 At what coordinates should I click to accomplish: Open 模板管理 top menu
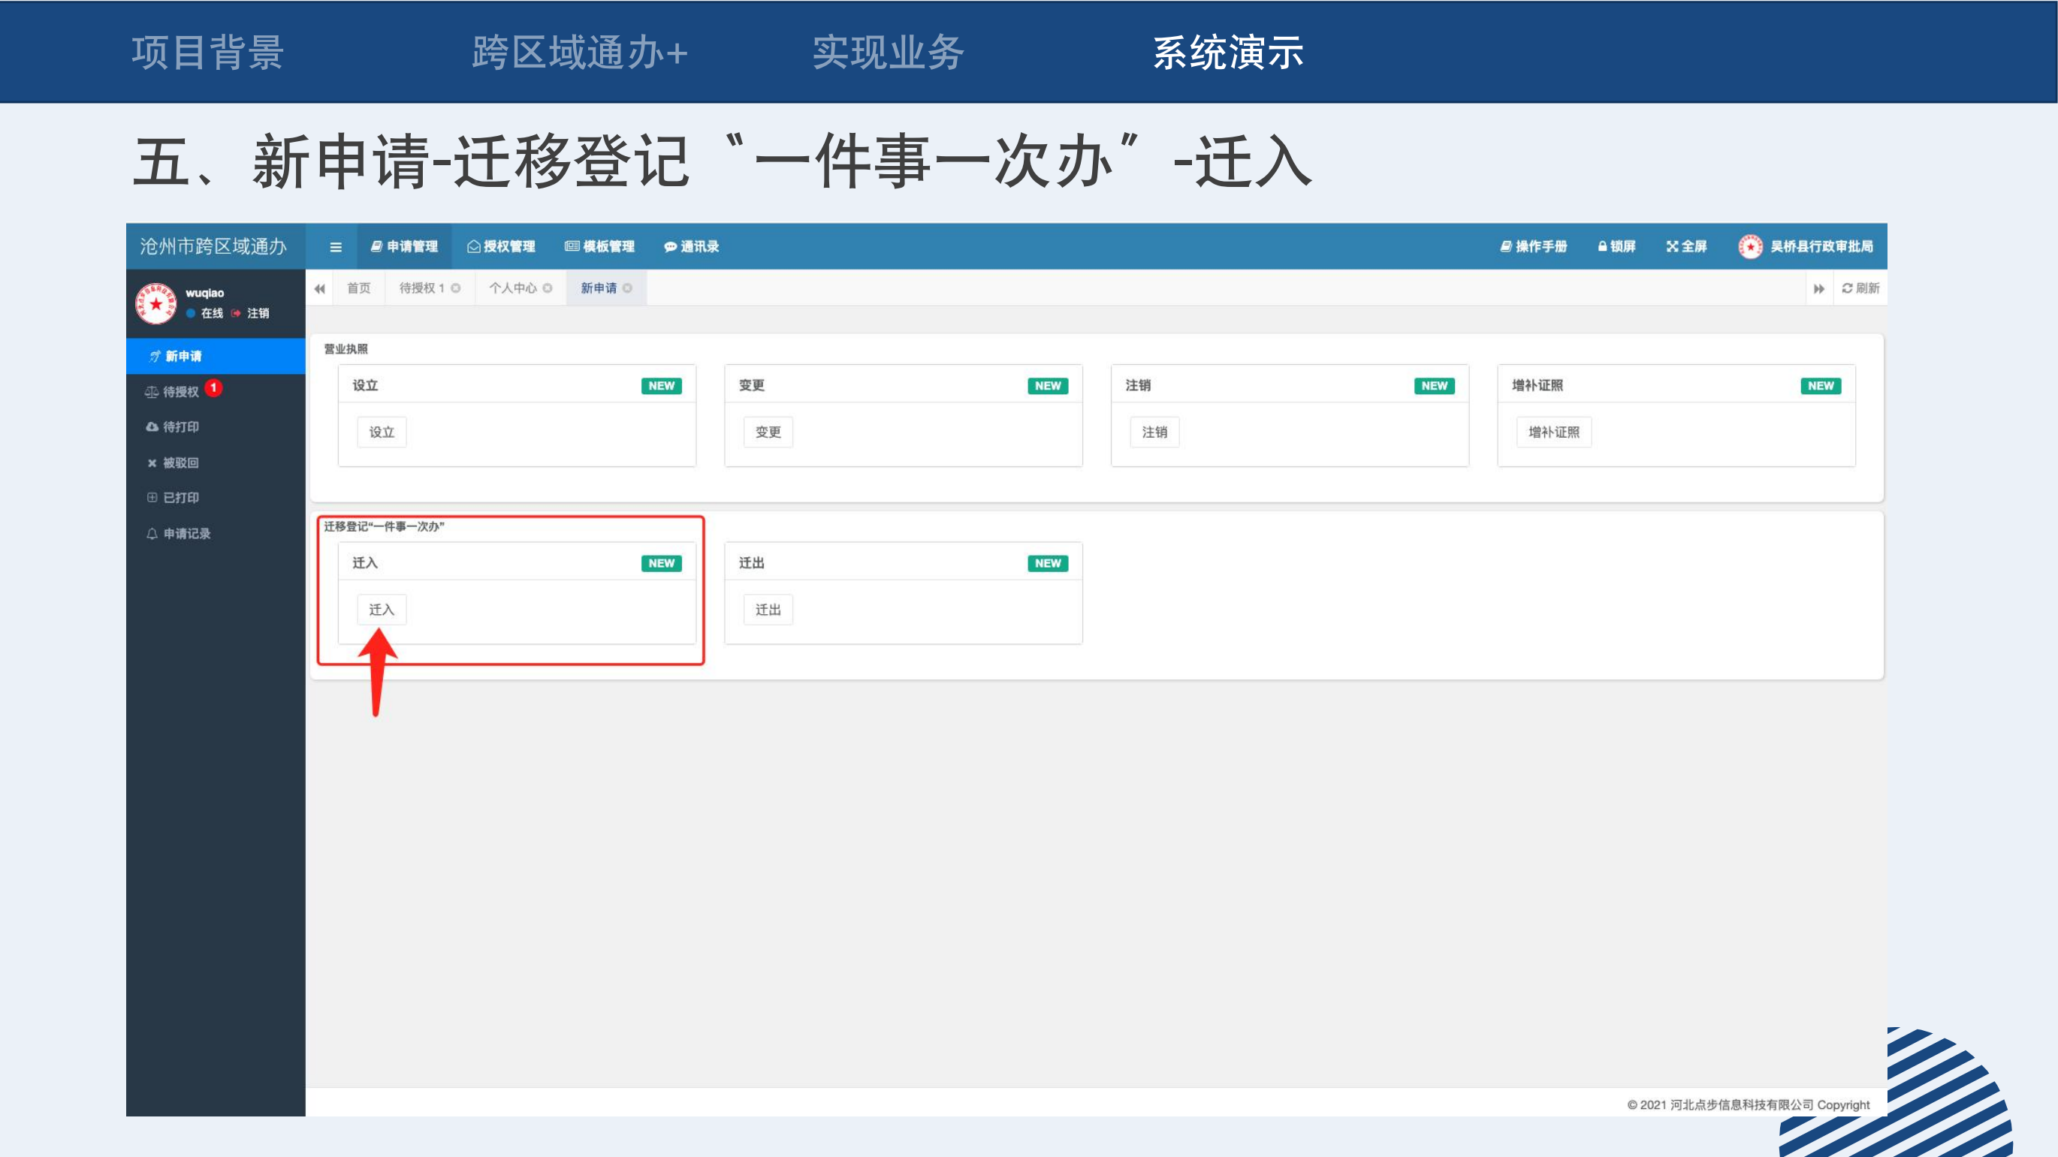600,247
